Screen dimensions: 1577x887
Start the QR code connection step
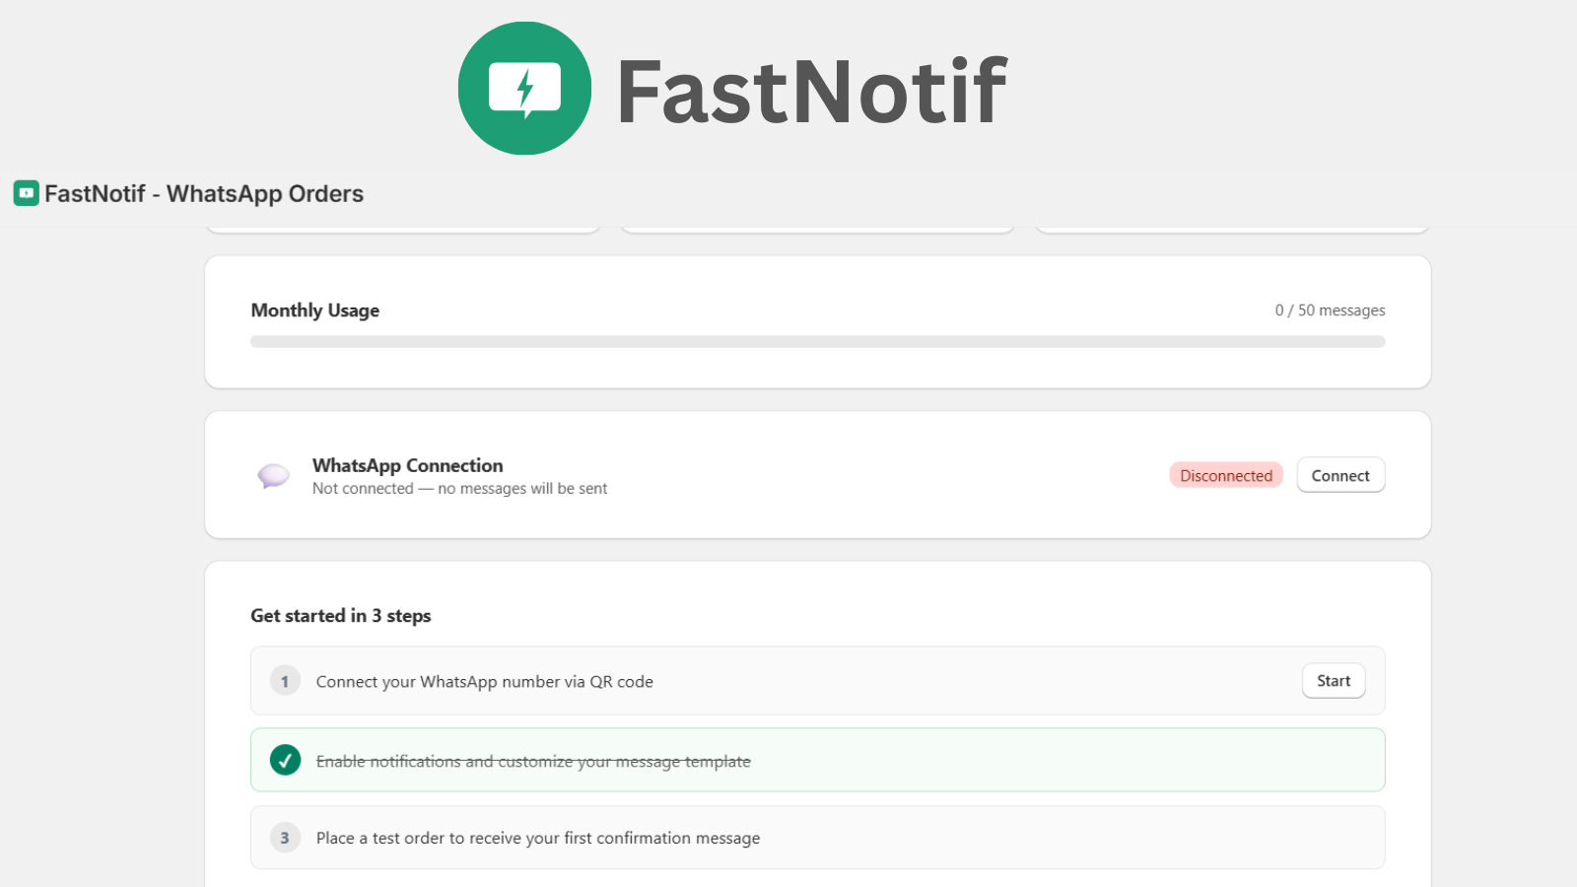[1334, 681]
